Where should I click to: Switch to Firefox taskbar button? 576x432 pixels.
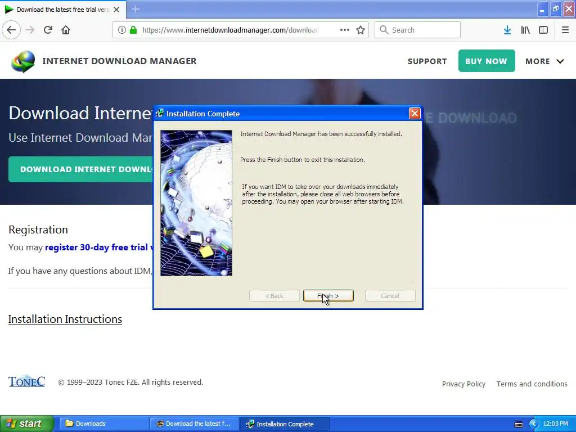[x=194, y=424]
